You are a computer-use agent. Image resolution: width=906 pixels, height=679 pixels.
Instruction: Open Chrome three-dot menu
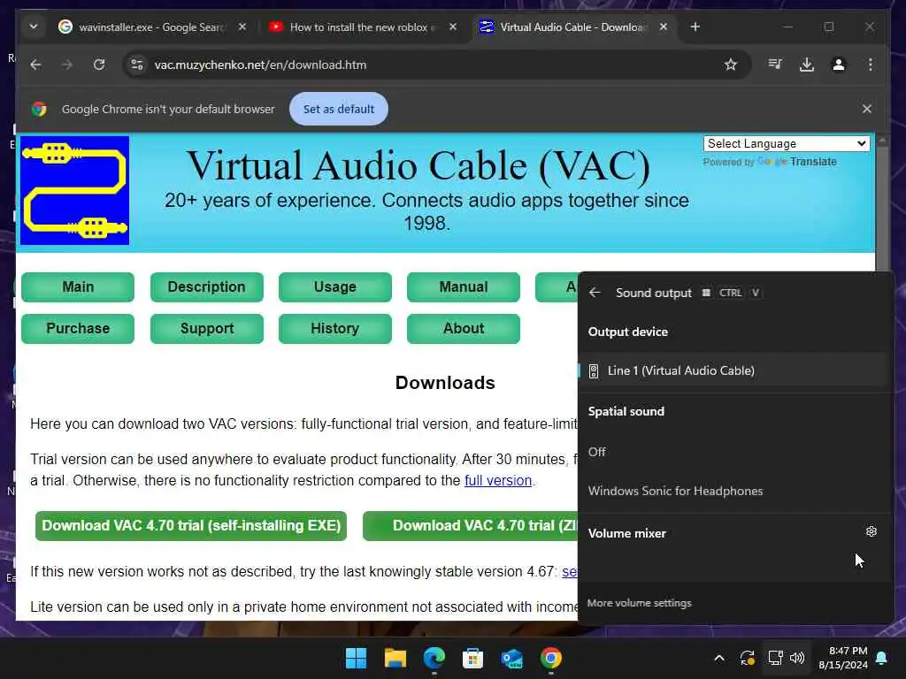tap(871, 65)
